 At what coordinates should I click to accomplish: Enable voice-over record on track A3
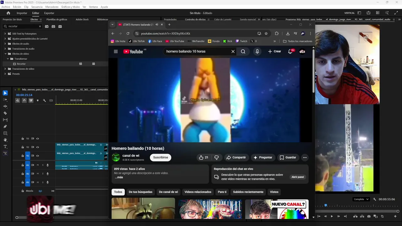(48, 182)
